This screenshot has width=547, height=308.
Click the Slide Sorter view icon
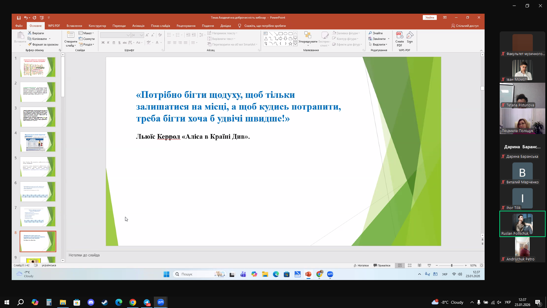click(x=410, y=265)
